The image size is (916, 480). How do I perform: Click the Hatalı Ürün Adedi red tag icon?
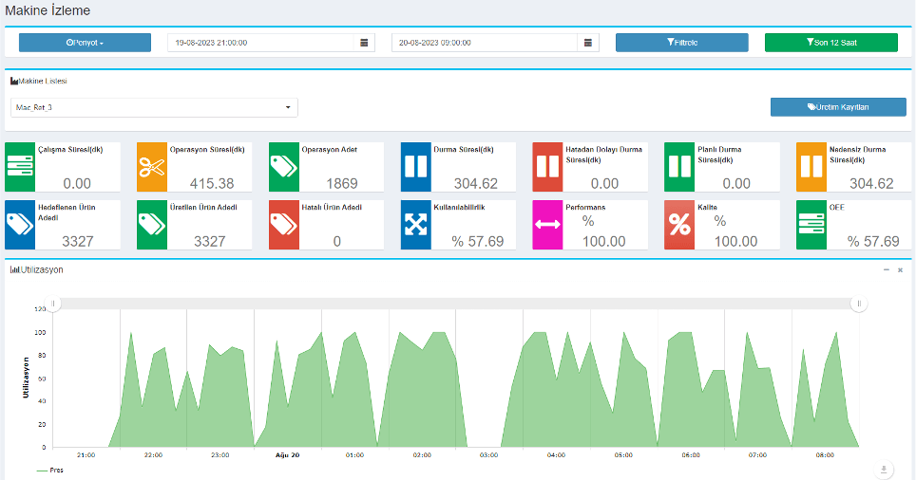click(x=284, y=225)
